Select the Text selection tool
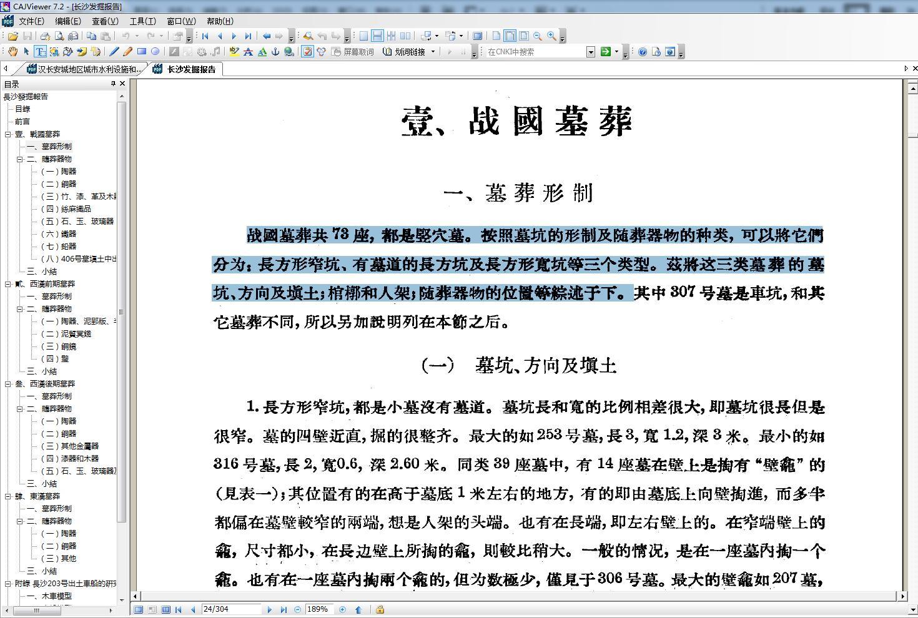The image size is (918, 618). click(x=40, y=52)
